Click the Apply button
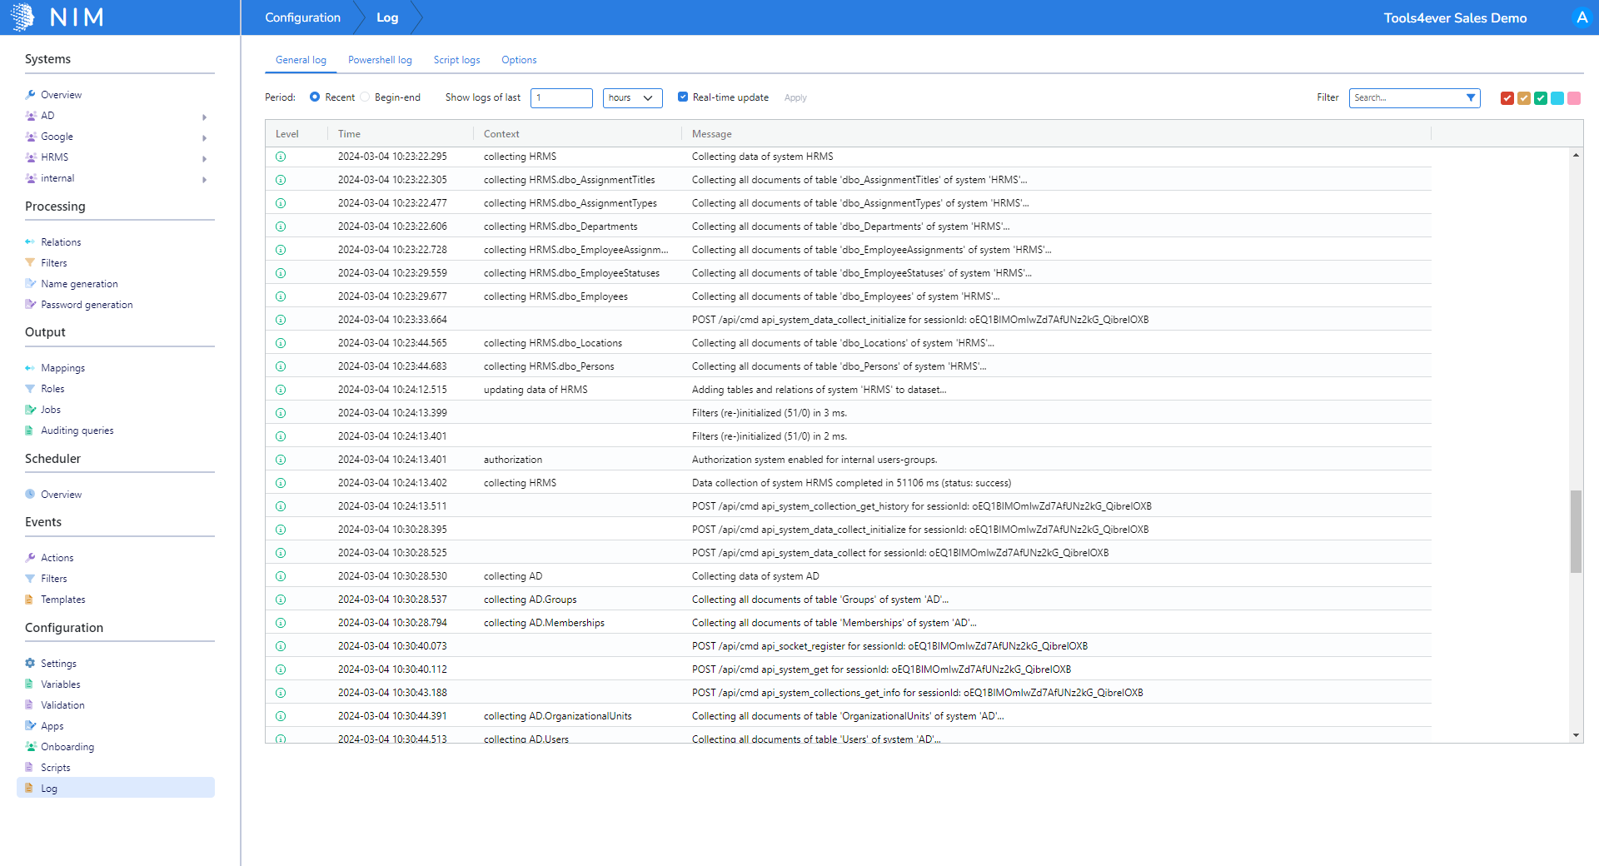The width and height of the screenshot is (1599, 866). 795,97
